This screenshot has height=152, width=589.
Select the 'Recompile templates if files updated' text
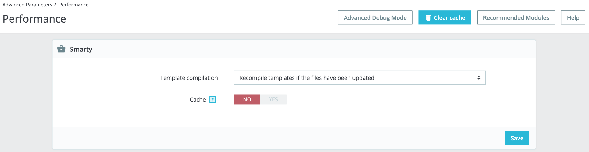[307, 78]
